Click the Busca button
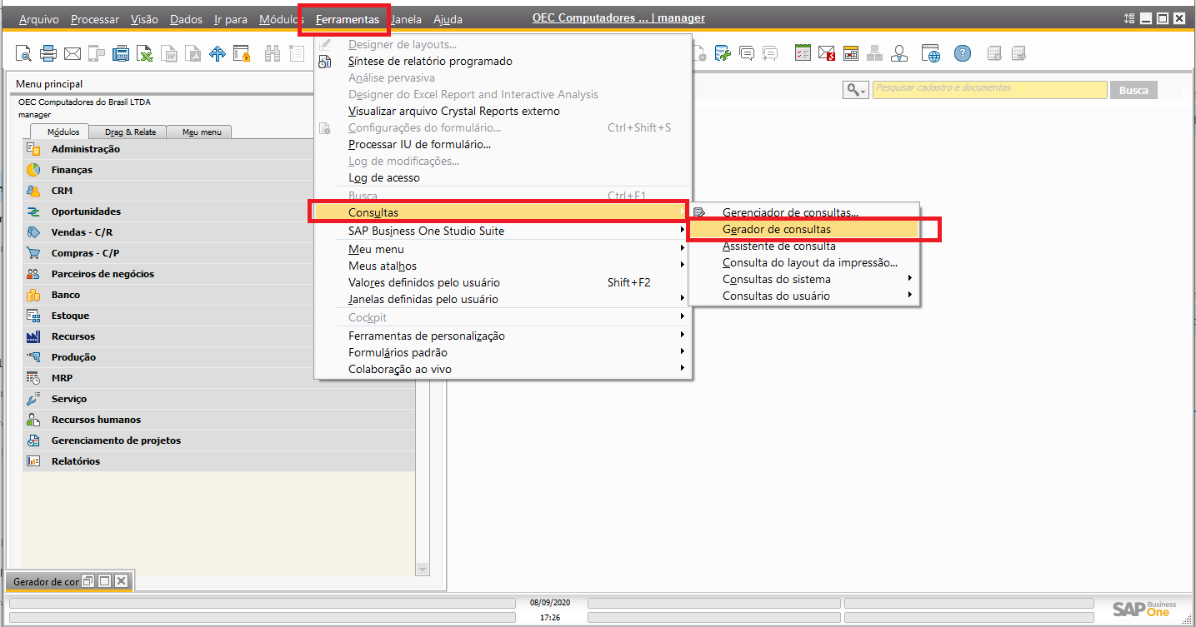 1133,90
